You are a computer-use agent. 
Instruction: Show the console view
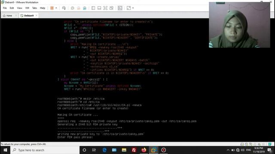(120, 8)
